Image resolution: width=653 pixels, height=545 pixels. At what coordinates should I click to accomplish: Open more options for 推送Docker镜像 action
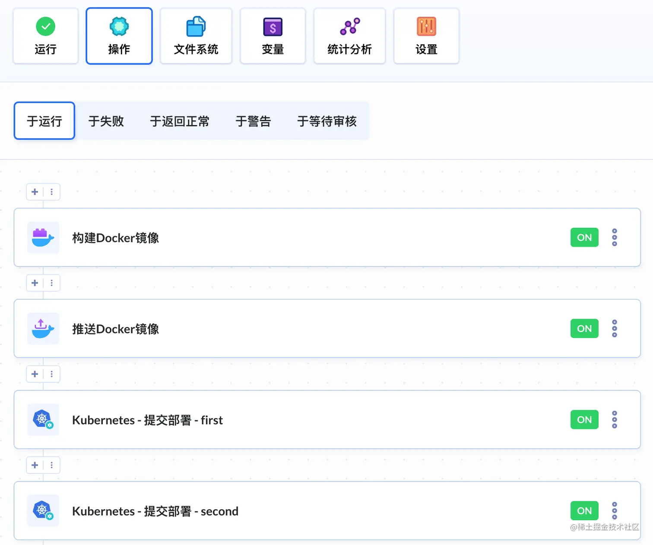615,328
